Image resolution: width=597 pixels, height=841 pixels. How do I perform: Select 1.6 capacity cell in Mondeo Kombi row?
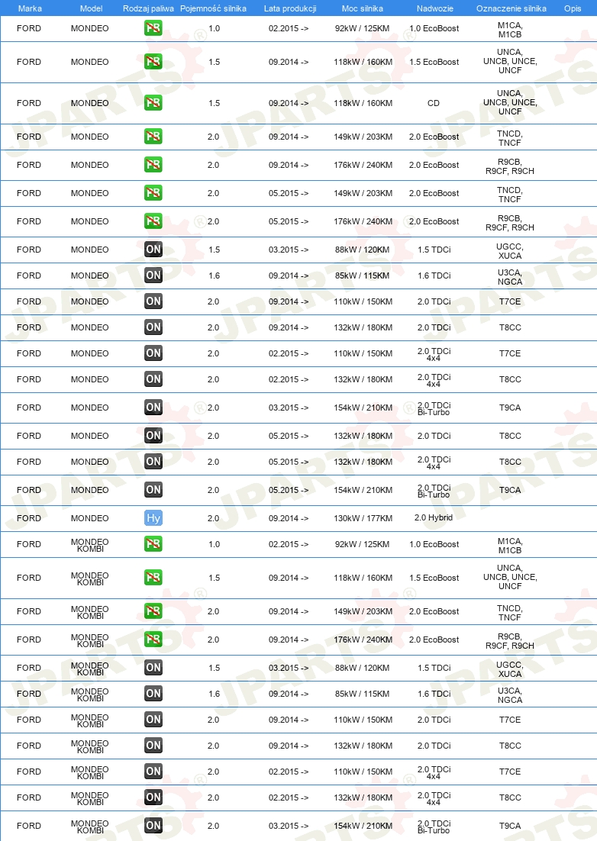[x=214, y=694]
